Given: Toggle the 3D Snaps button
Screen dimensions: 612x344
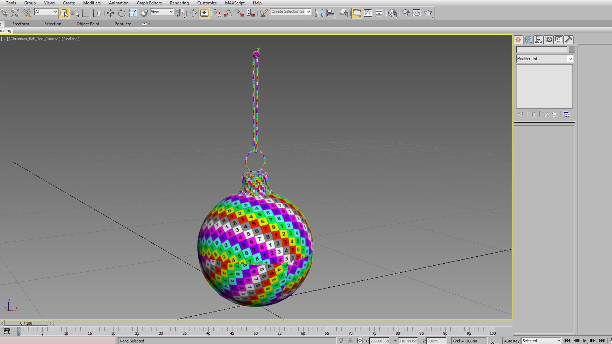Looking at the screenshot, I should pos(217,13).
